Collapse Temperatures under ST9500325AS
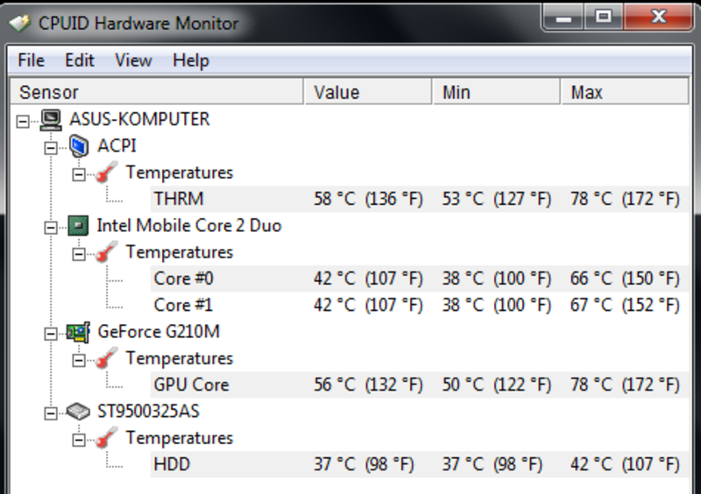The height and width of the screenshot is (494, 701). coord(79,440)
